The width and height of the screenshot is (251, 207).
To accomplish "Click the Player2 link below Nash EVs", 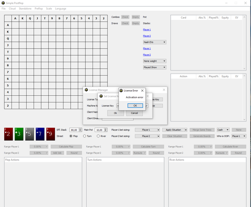I will click(147, 55).
